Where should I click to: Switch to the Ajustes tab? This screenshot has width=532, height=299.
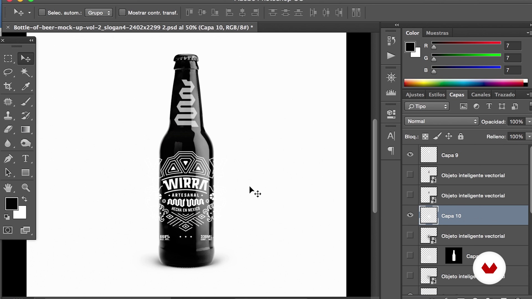pyautogui.click(x=415, y=95)
